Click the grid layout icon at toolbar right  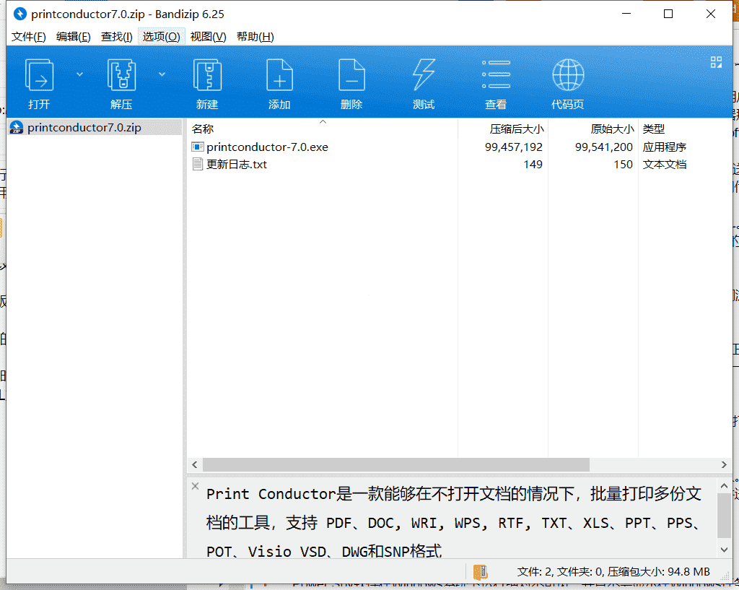[x=716, y=62]
